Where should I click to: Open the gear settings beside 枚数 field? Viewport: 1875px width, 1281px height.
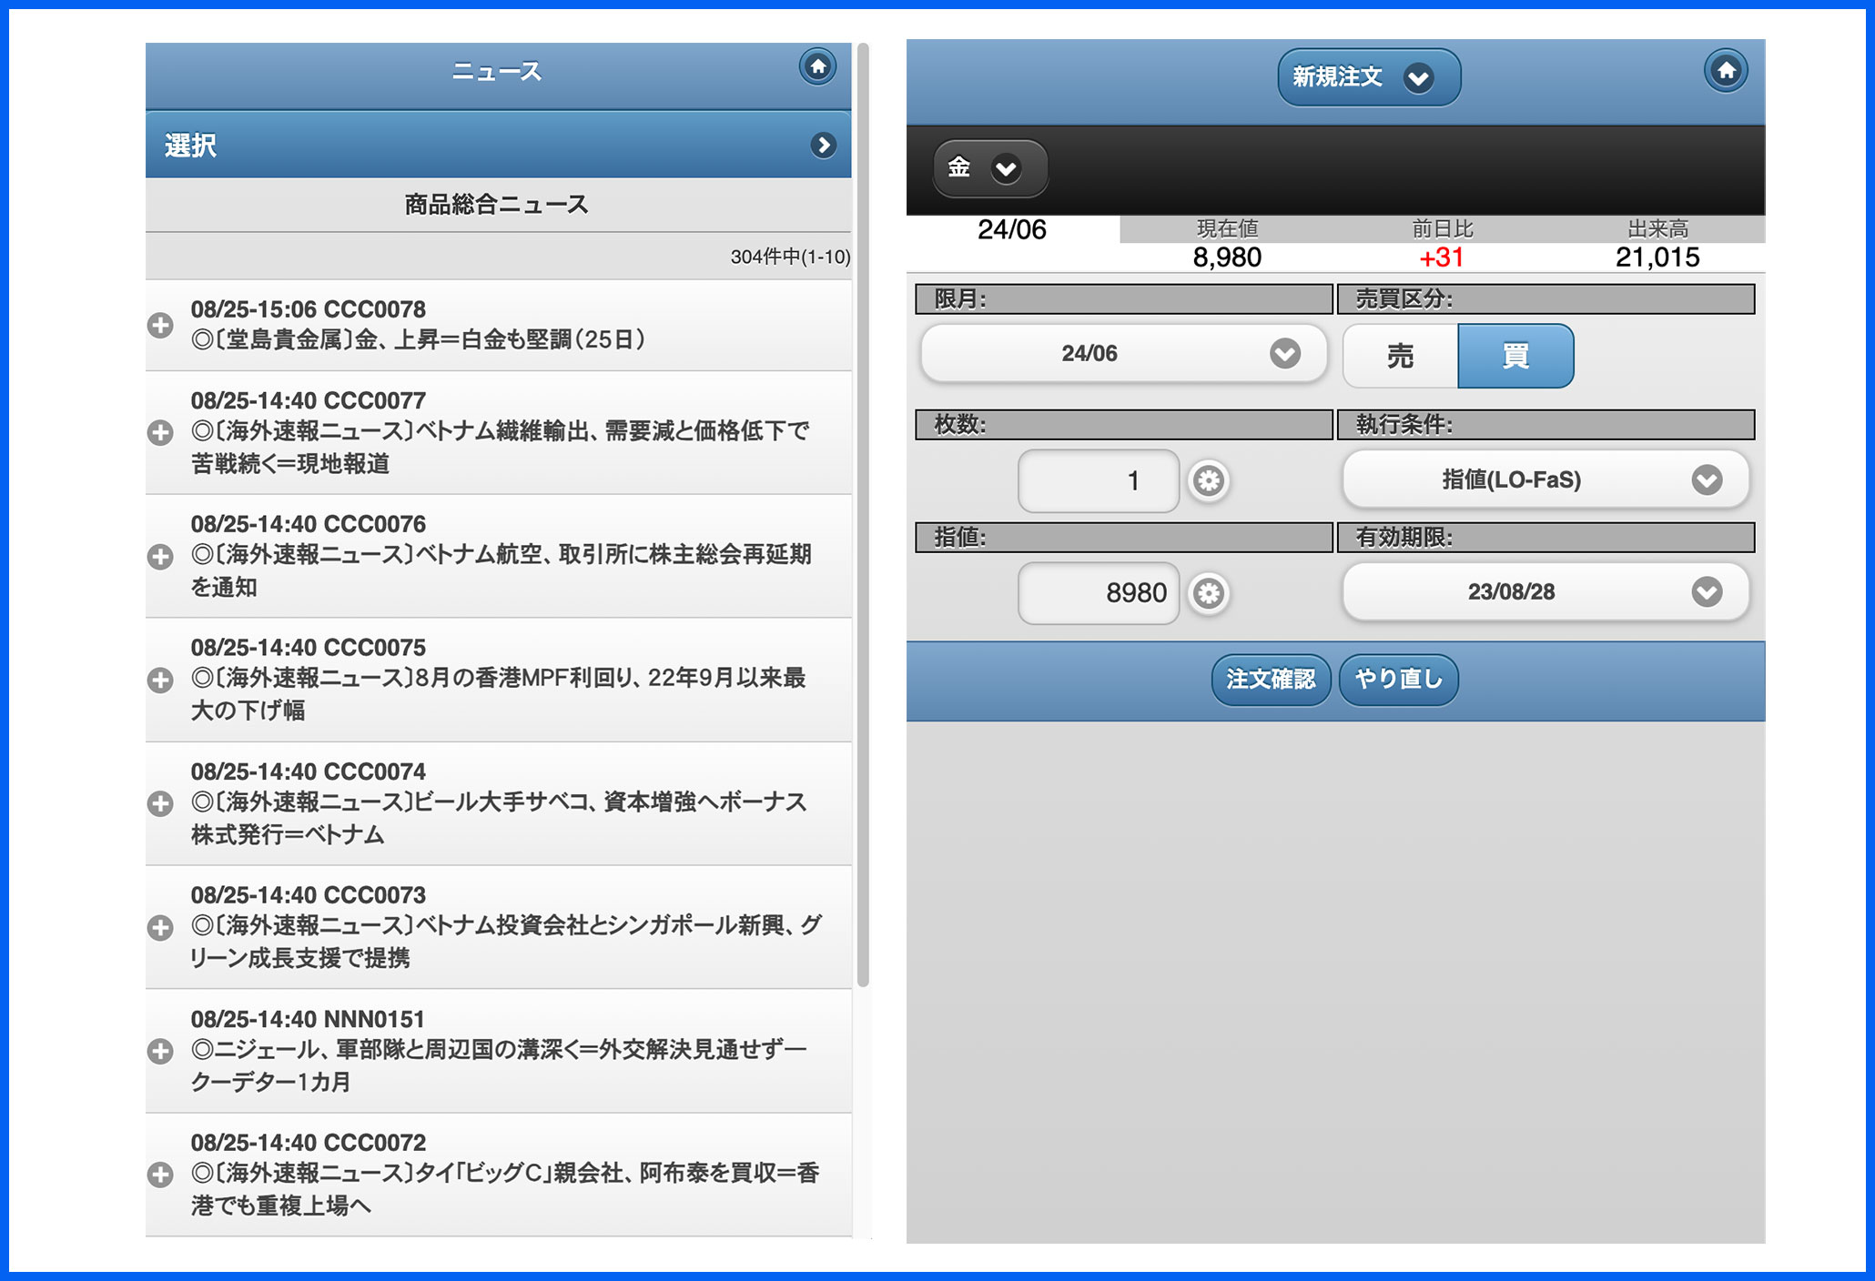(1209, 480)
